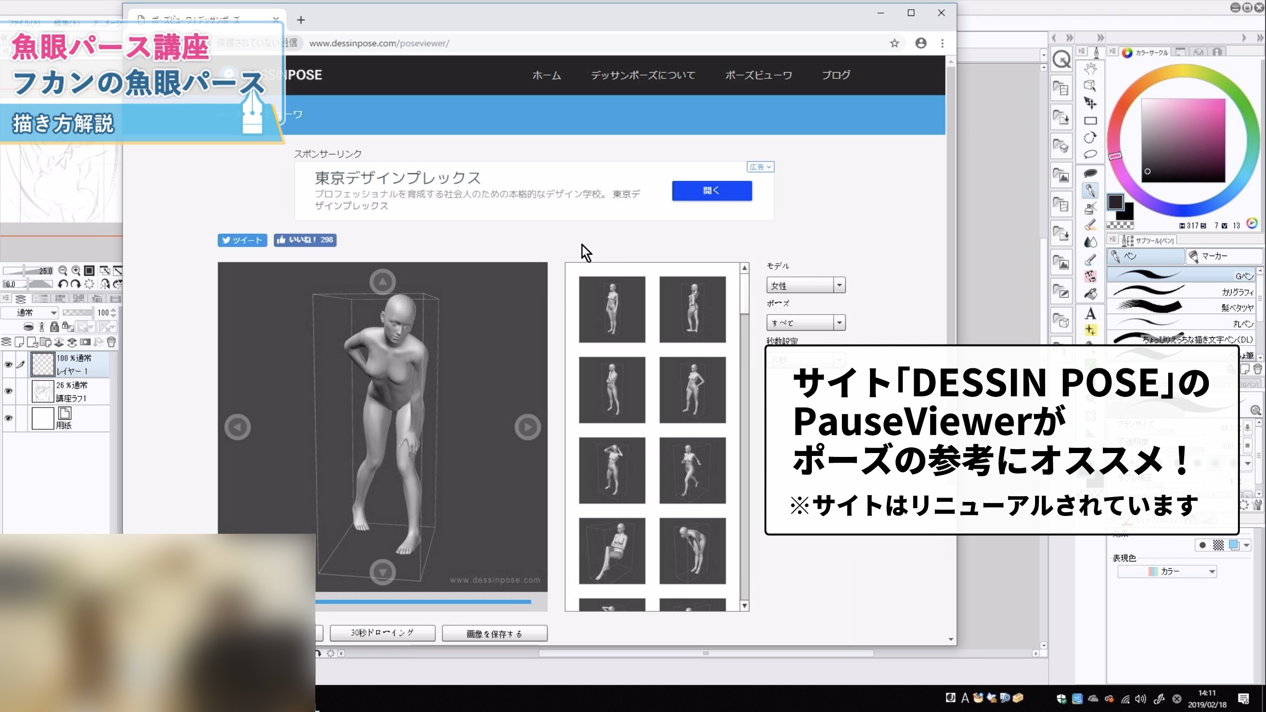The image size is (1266, 712).
Task: Click the delete layer trash icon
Action: (x=111, y=342)
